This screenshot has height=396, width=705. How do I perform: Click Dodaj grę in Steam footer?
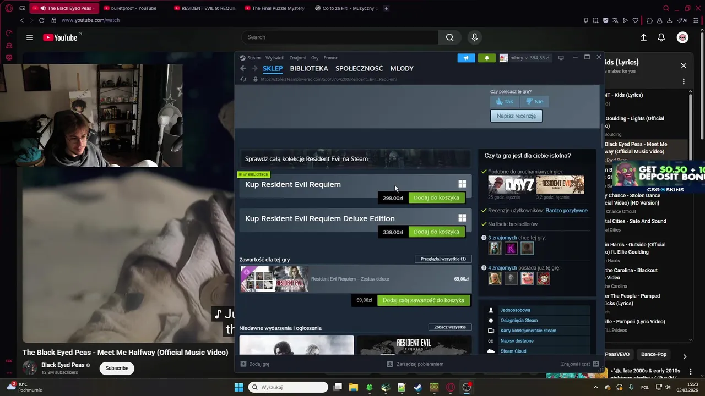255,364
